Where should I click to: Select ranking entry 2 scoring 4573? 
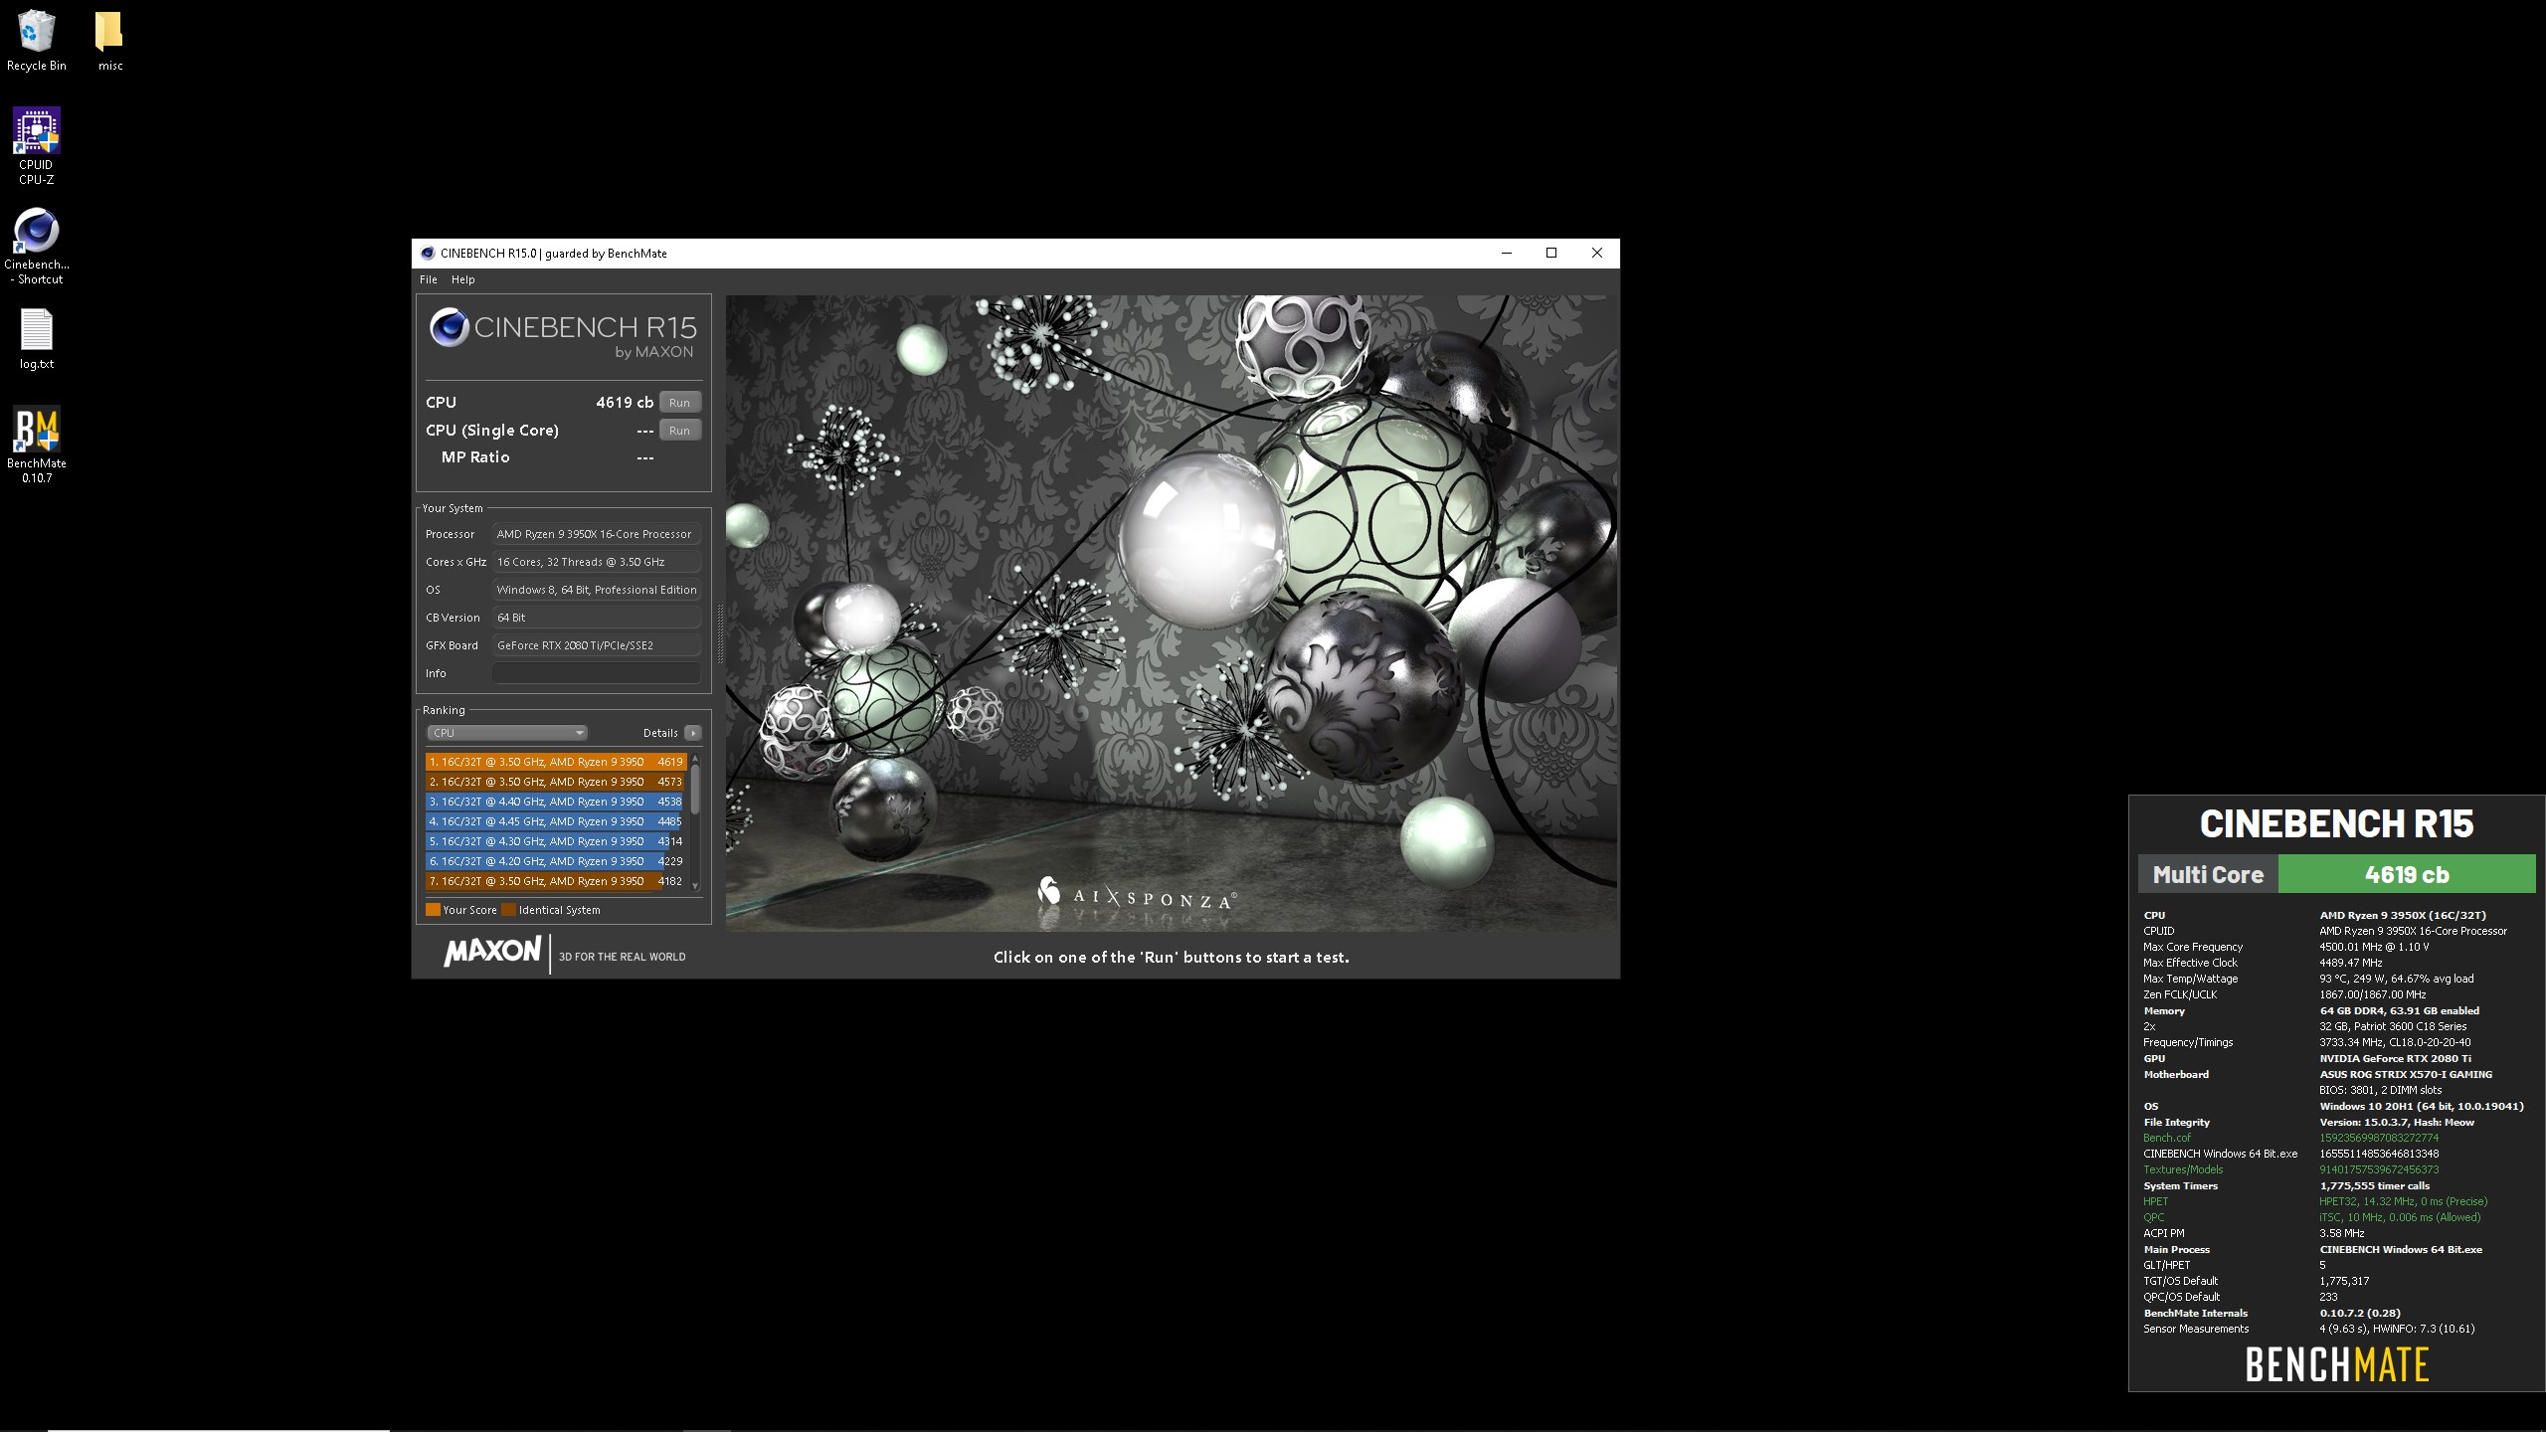(556, 782)
